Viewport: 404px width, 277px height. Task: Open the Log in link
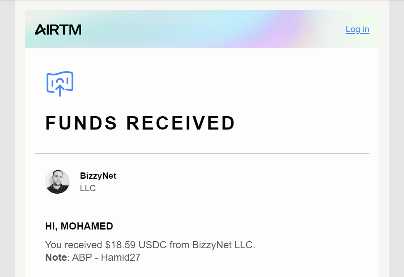click(357, 29)
